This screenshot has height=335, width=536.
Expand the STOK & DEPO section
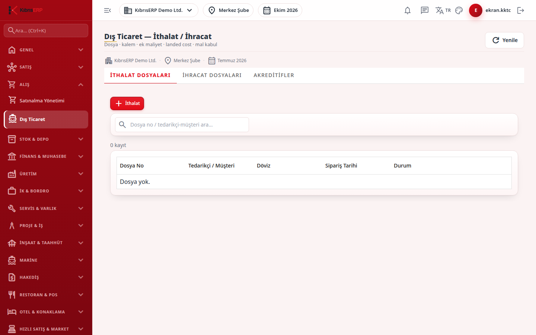pos(46,139)
